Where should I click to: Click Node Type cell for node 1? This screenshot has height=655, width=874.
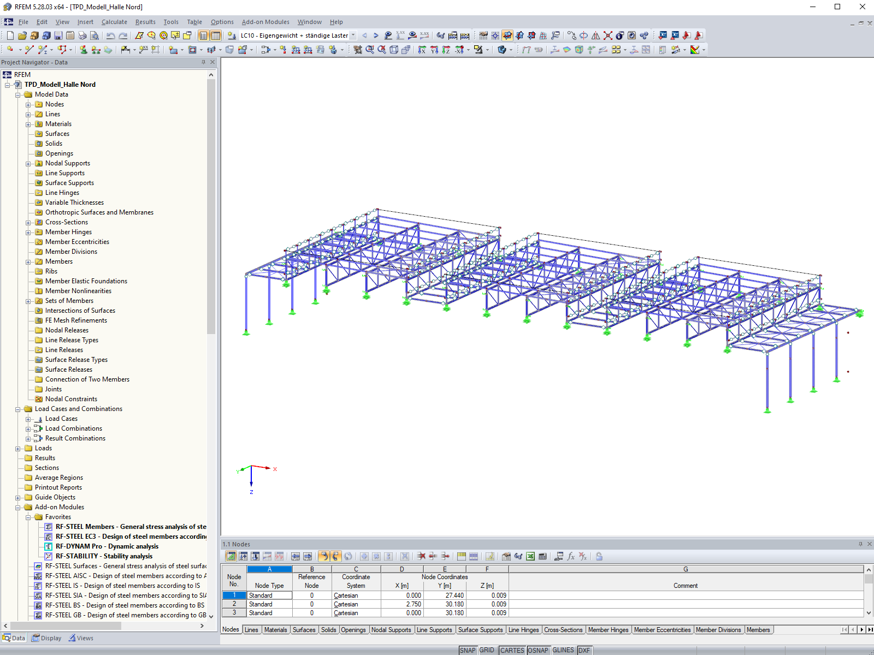pos(269,596)
